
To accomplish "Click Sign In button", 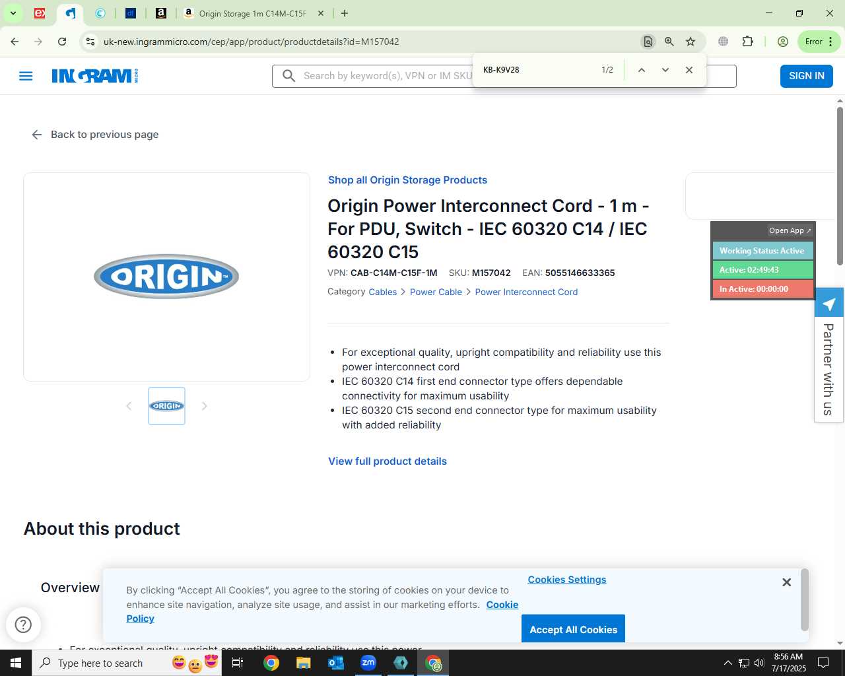I will (x=806, y=76).
